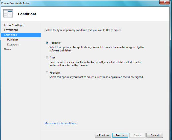This screenshot has width=172, height=140.
Task: Click the disabled Create button
Action: tap(137, 135)
